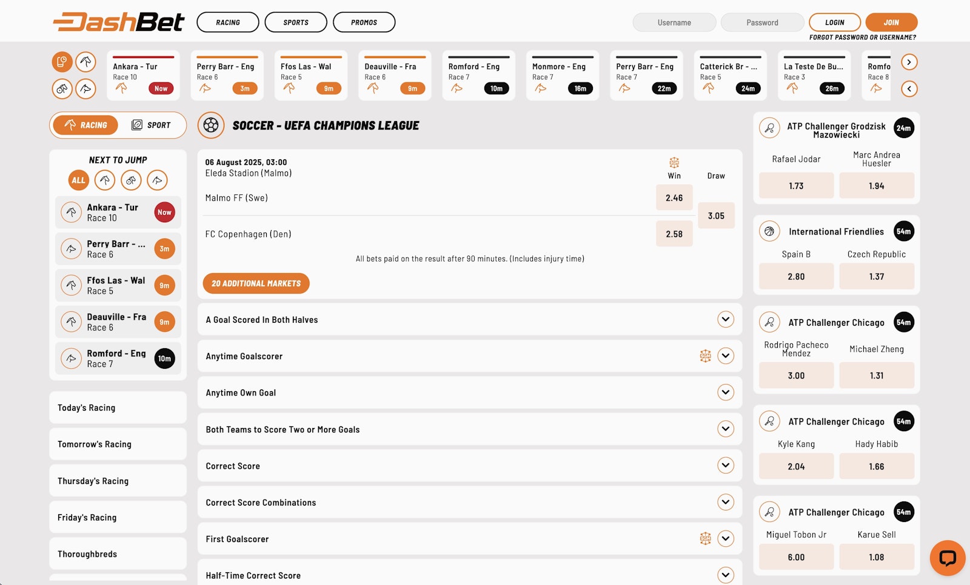Click the right carousel arrow for races

(908, 62)
